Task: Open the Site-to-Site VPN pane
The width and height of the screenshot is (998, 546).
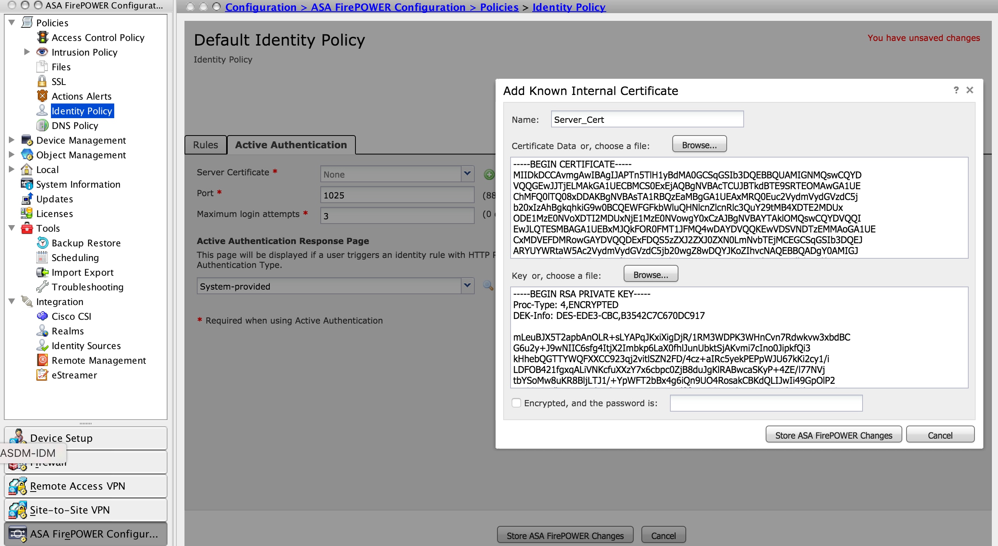Action: [86, 510]
